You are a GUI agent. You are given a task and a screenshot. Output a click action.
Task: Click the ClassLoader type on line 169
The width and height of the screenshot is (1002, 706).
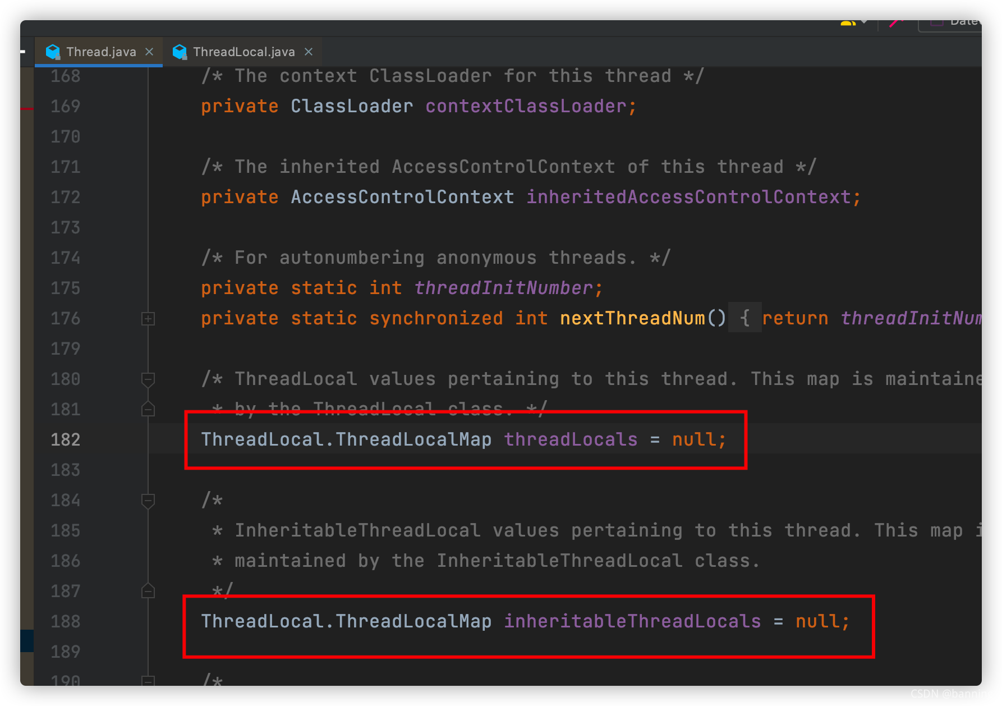[352, 106]
